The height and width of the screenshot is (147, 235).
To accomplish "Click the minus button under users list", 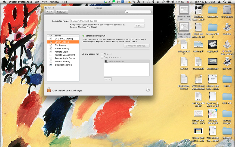I will click(110, 79).
